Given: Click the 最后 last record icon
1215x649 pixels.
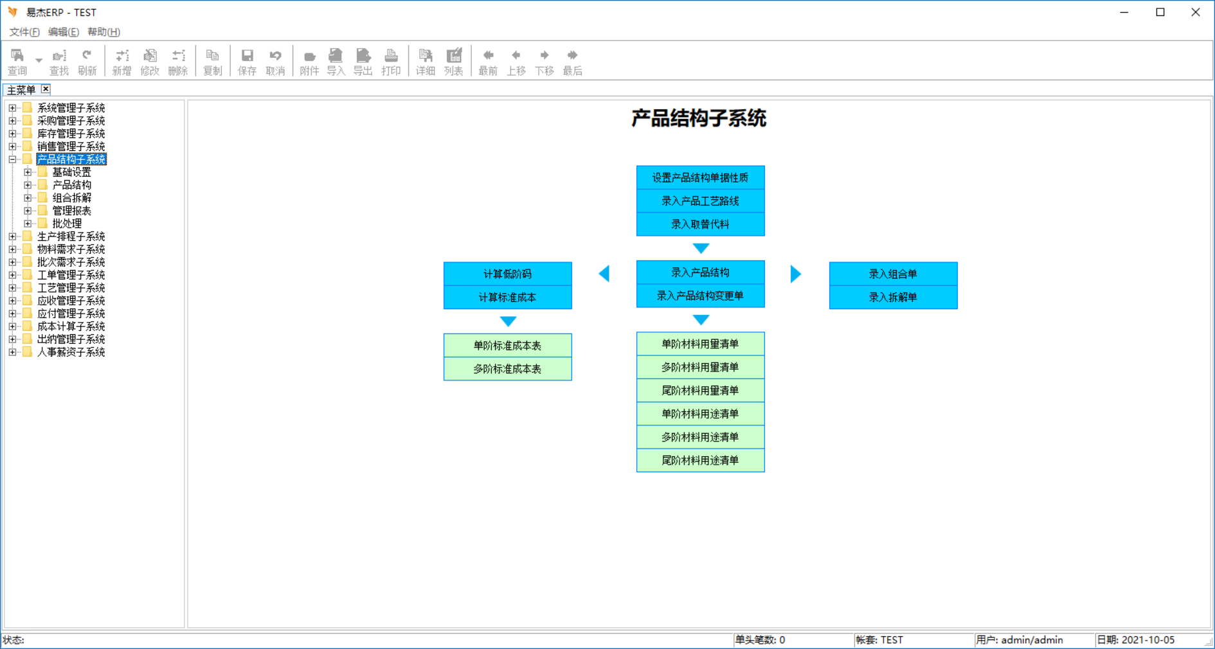Looking at the screenshot, I should click(573, 62).
